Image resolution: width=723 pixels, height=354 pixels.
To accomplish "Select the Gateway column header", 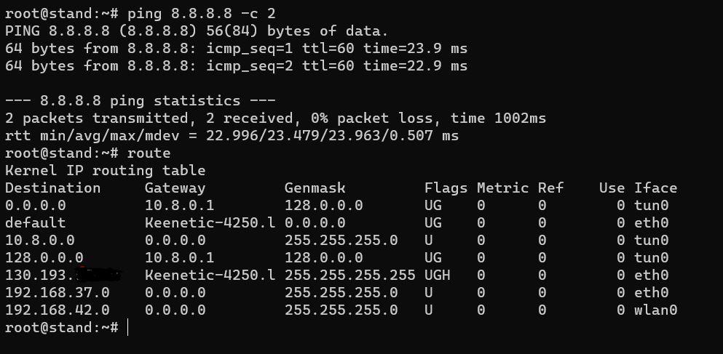I will pos(175,188).
